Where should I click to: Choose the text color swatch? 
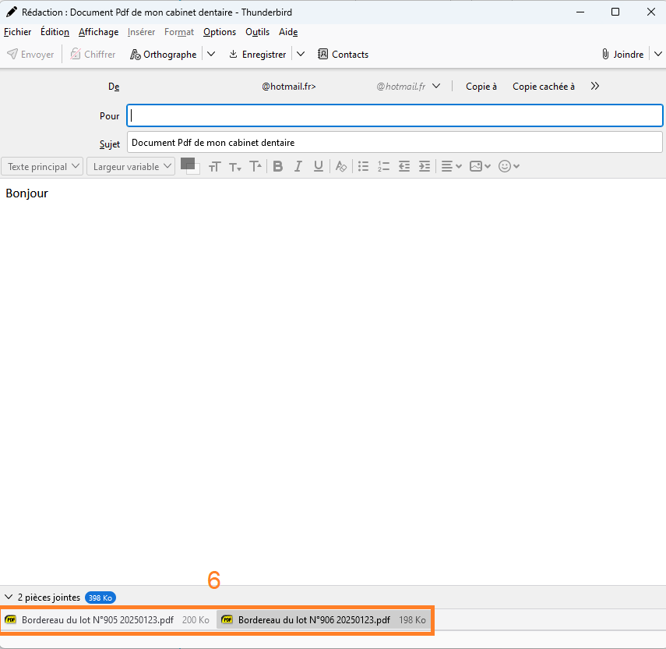click(187, 163)
